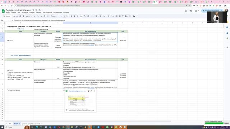Switch to the МОП sheet tab

click(x=16, y=124)
